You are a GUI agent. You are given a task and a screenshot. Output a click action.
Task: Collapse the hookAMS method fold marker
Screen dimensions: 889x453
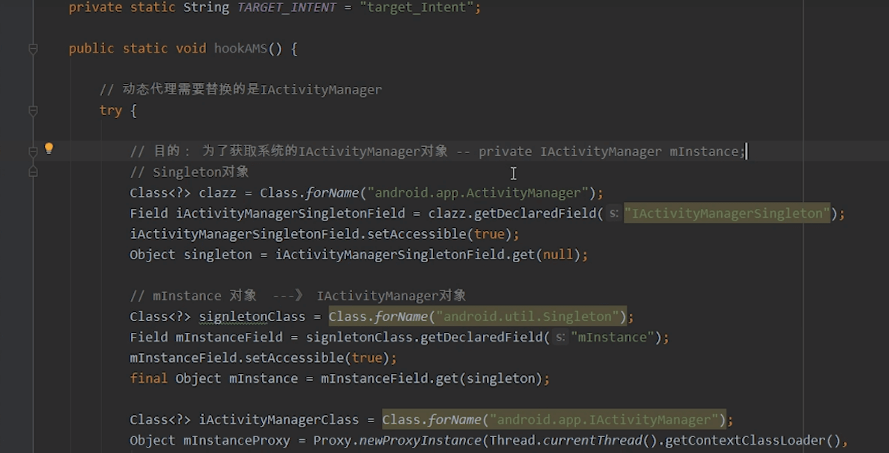pyautogui.click(x=33, y=49)
